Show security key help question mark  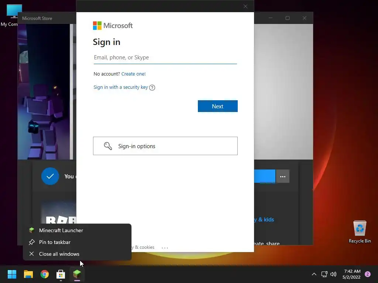(152, 88)
